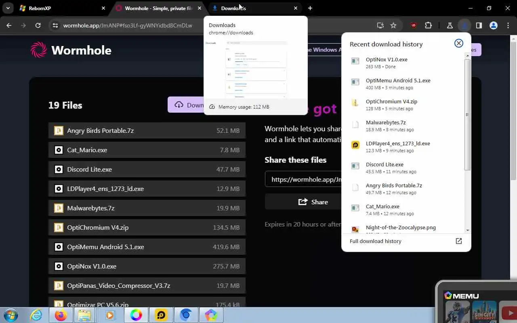Open the tab search chevron dropdown
This screenshot has width=517, height=323.
click(8, 8)
